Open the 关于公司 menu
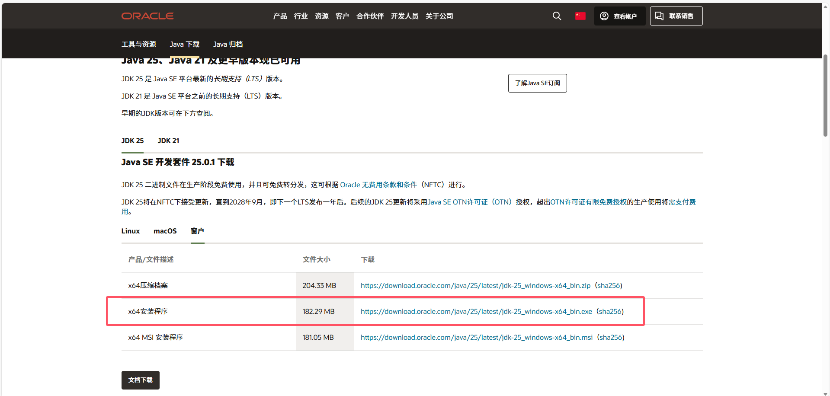Viewport: 830px width, 396px height. [x=439, y=16]
